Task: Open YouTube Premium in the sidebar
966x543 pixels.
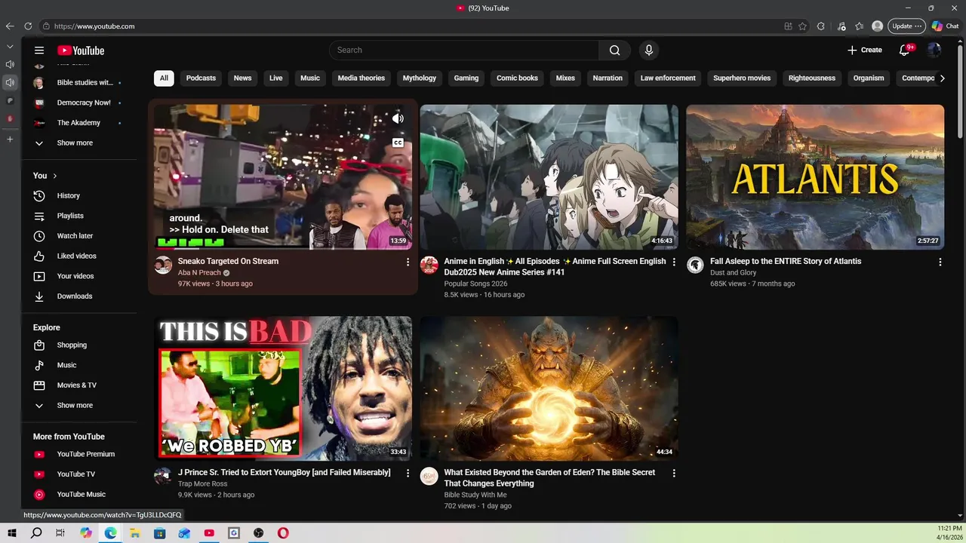Action: 79,454
